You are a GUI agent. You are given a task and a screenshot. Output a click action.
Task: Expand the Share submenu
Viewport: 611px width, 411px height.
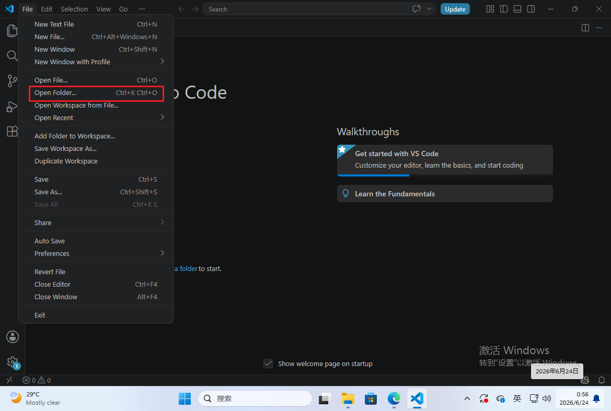click(x=96, y=222)
